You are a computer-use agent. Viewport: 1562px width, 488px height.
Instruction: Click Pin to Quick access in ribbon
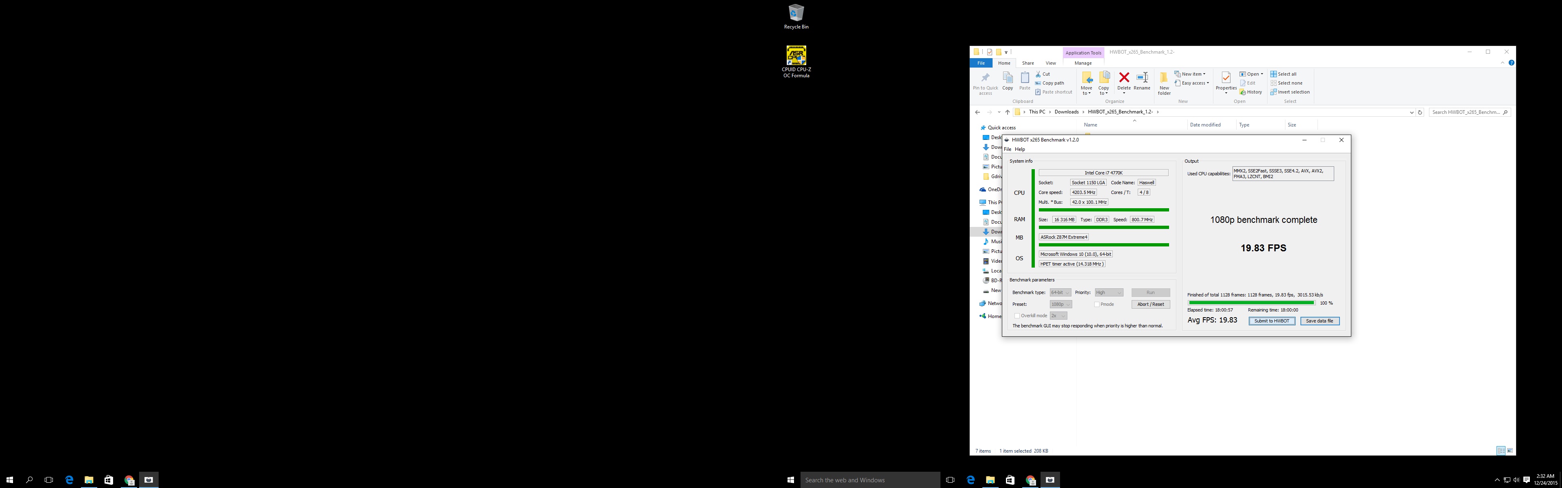pos(985,84)
